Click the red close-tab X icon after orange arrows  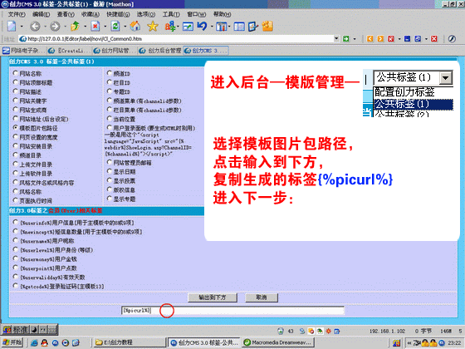coord(391,39)
